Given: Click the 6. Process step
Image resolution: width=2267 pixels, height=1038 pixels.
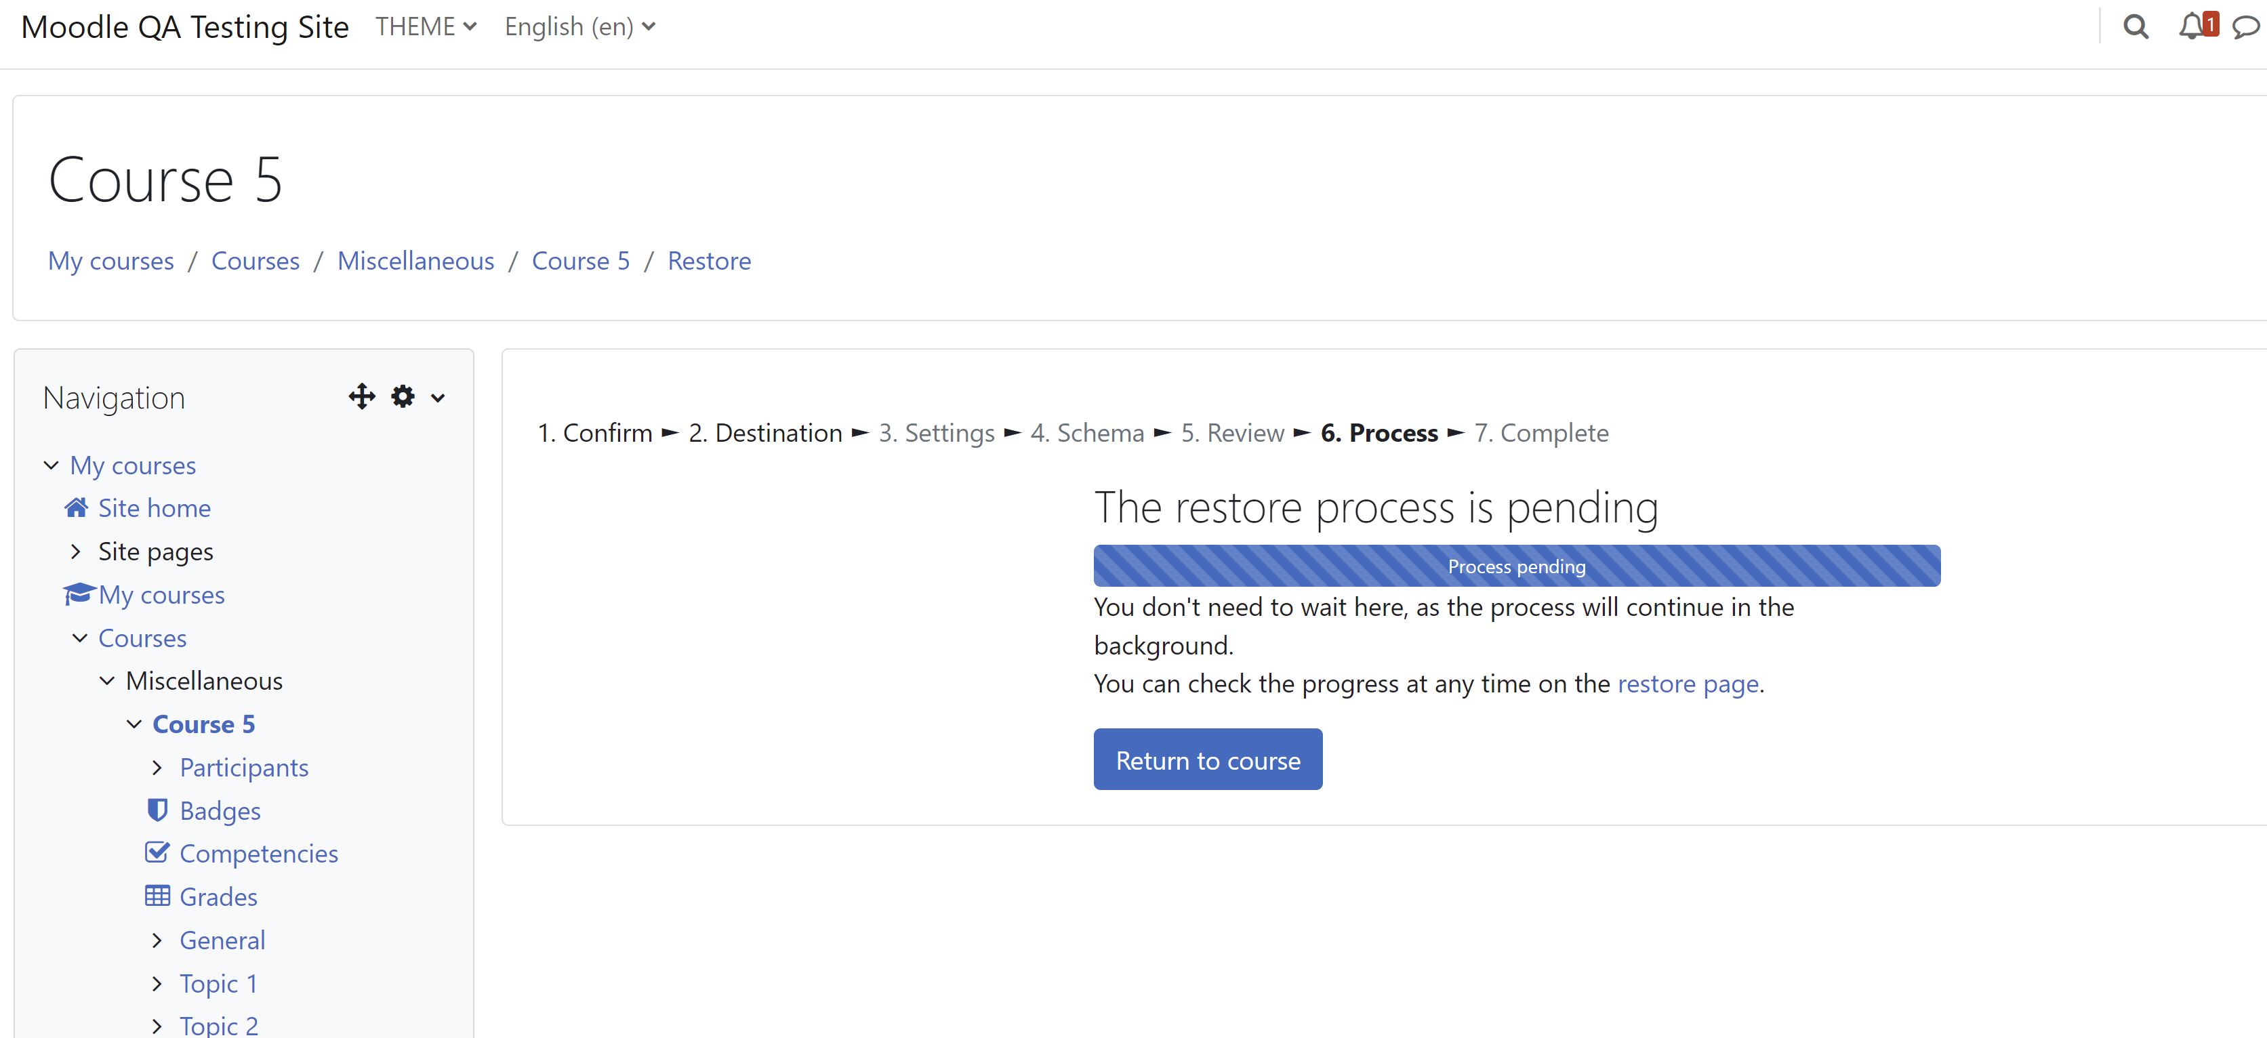Looking at the screenshot, I should coord(1379,433).
